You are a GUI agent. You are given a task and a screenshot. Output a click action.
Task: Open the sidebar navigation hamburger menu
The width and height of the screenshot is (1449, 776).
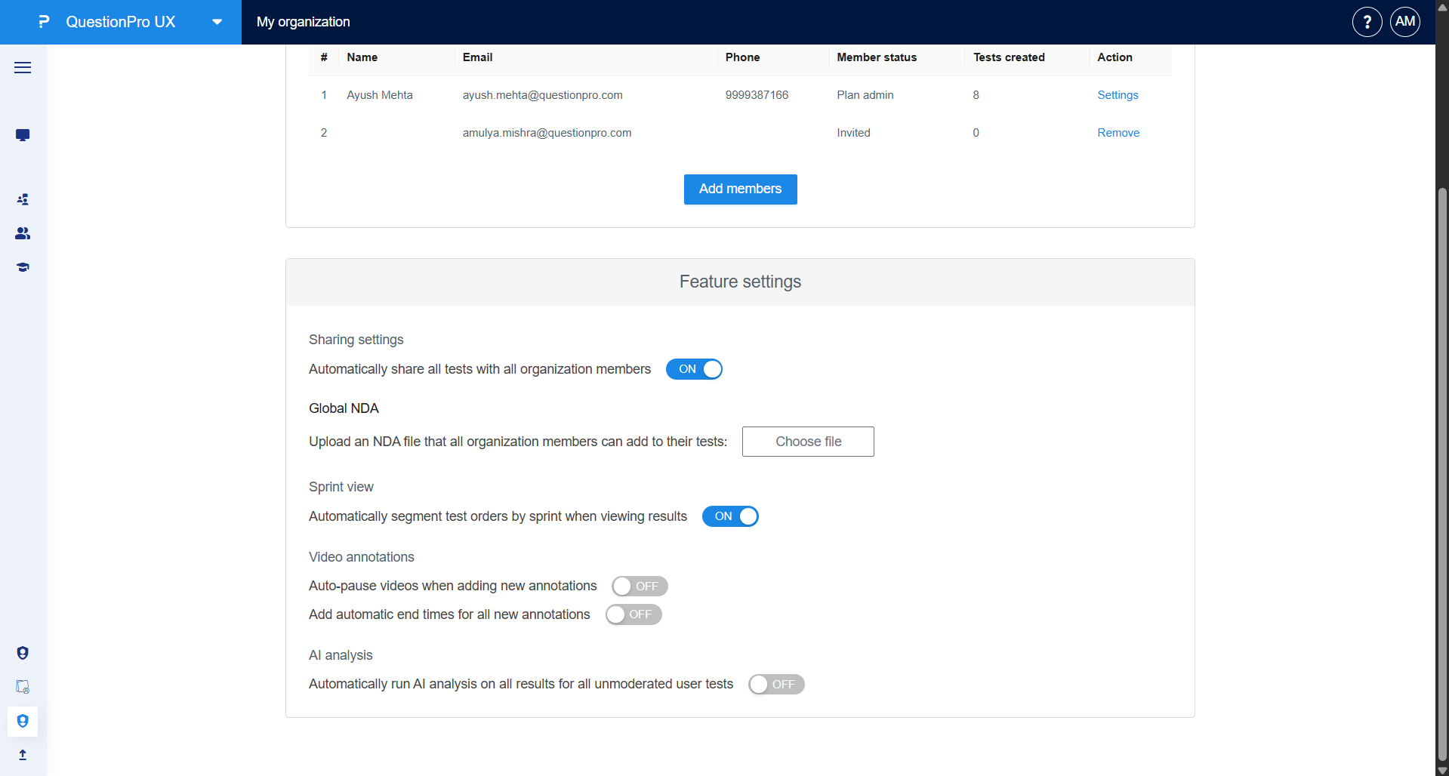(23, 68)
